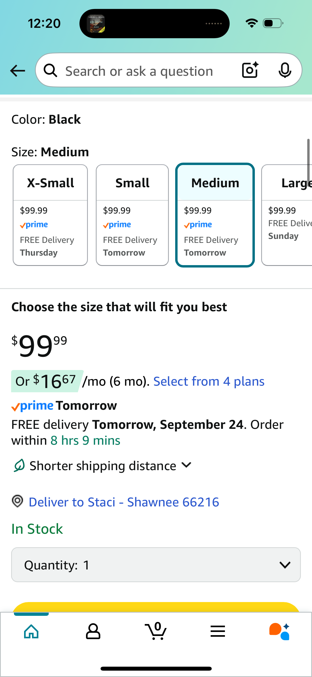The height and width of the screenshot is (677, 312).
Task: Open the Quantity dropdown
Action: coord(156,565)
